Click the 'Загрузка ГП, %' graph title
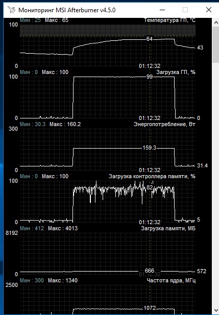This screenshot has height=315, width=219. coord(176,72)
